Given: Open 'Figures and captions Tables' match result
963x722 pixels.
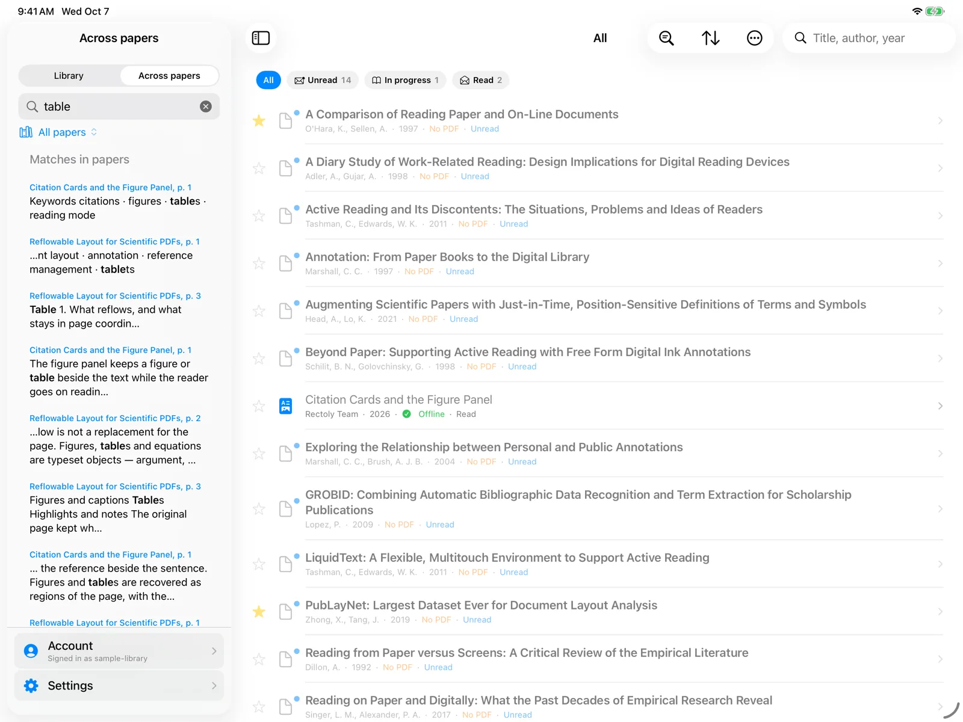Looking at the screenshot, I should coord(119,507).
